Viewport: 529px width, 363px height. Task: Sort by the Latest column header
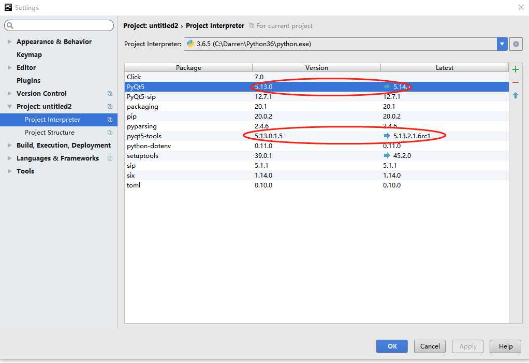tap(444, 67)
